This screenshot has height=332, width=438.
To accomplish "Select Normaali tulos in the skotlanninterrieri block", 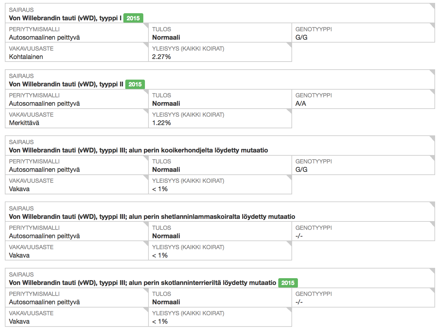I will click(x=166, y=302).
